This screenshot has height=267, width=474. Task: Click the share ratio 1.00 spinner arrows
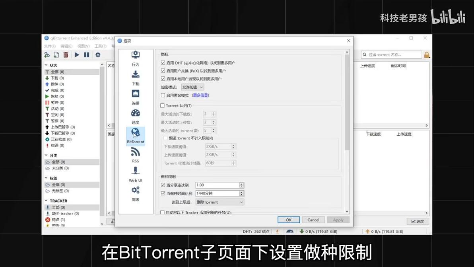(241, 185)
